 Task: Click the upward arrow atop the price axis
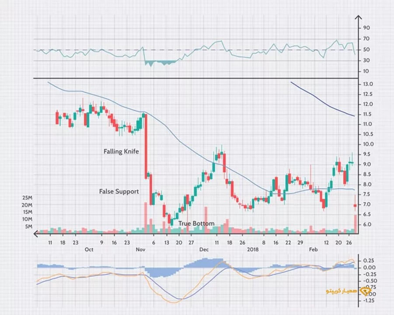coord(358,18)
